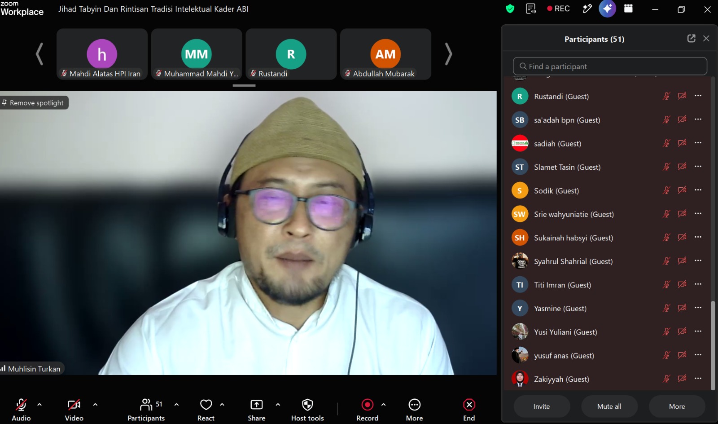Expand share options arrow next to Share
This screenshot has width=718, height=424.
point(278,405)
